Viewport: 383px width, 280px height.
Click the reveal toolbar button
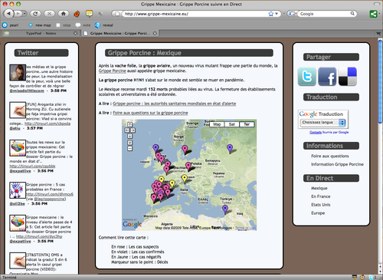coord(104,25)
